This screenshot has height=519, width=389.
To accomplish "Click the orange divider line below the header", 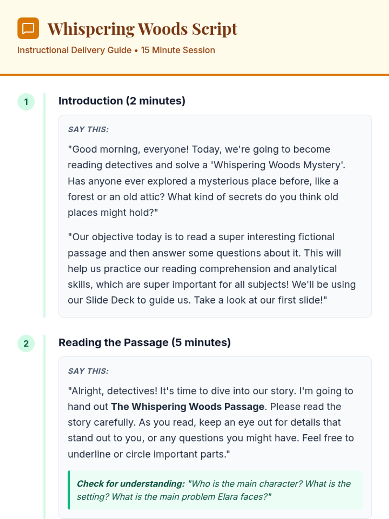I will click(194, 75).
